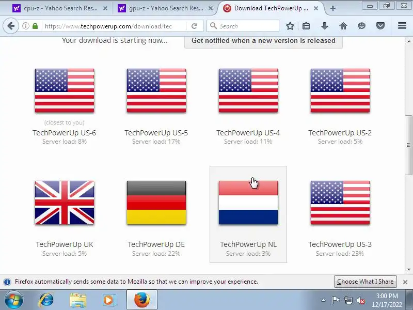Select TechPowerUp US-4 server flag
Viewport: 413px width, 310px height.
pos(248,90)
